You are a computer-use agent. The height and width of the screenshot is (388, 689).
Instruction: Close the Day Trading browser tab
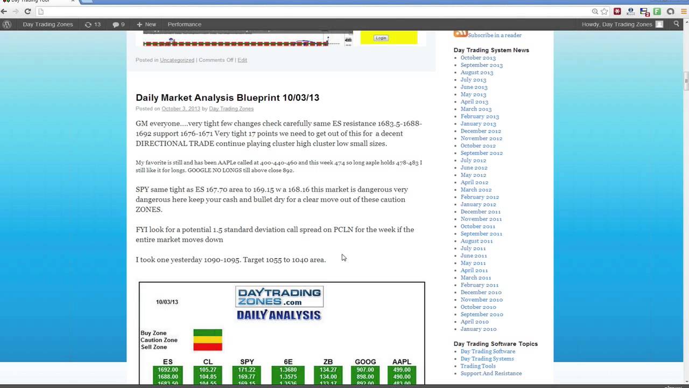[73, 2]
